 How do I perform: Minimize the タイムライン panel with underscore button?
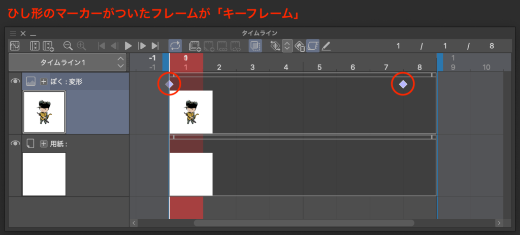(x=33, y=34)
